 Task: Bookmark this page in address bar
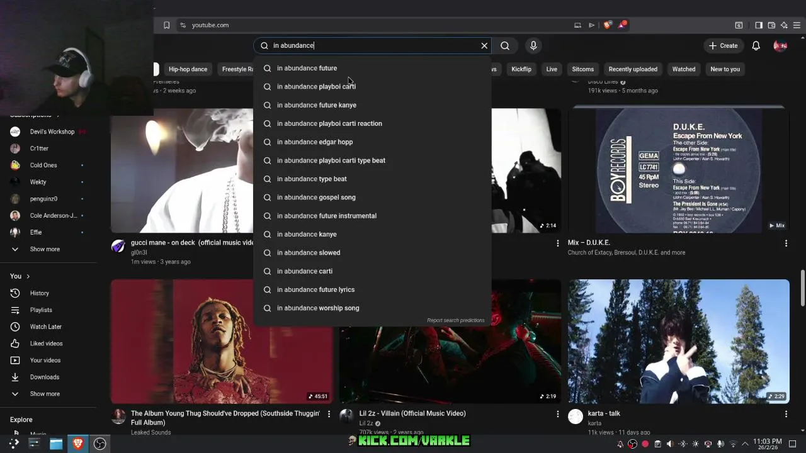pyautogui.click(x=166, y=25)
